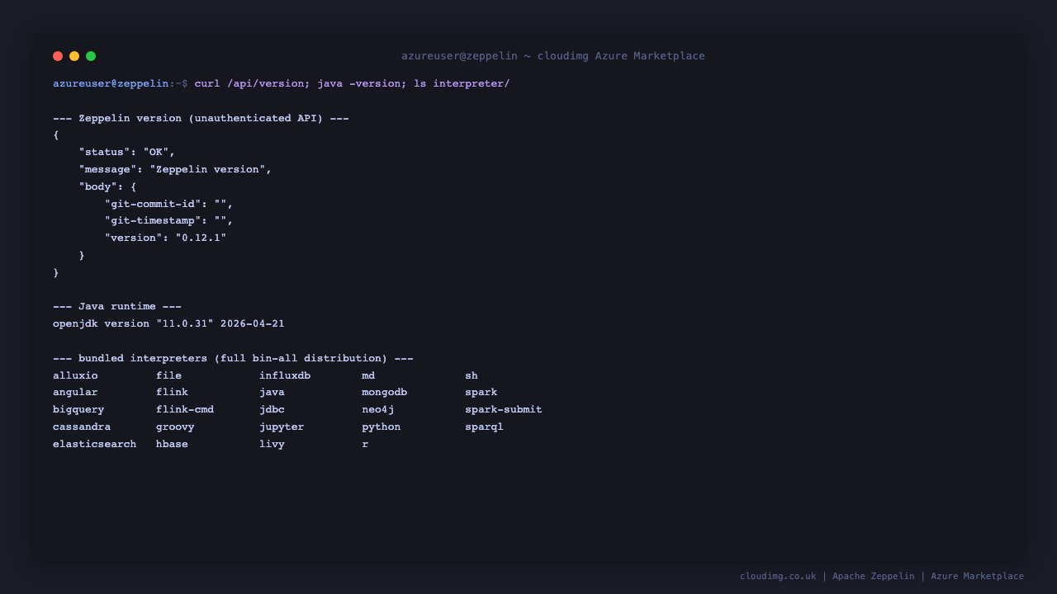This screenshot has width=1057, height=594.
Task: Click the 'python' interpreter entry
Action: click(x=381, y=427)
